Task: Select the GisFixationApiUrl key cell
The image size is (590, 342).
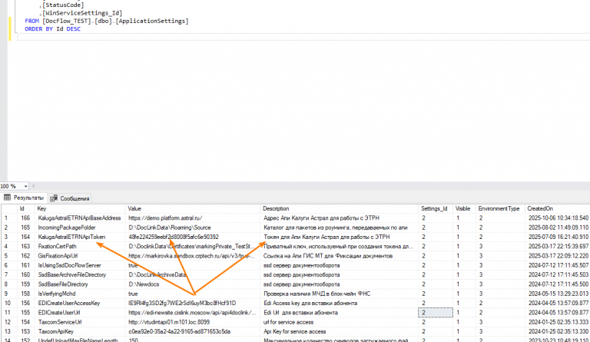Action: 80,256
